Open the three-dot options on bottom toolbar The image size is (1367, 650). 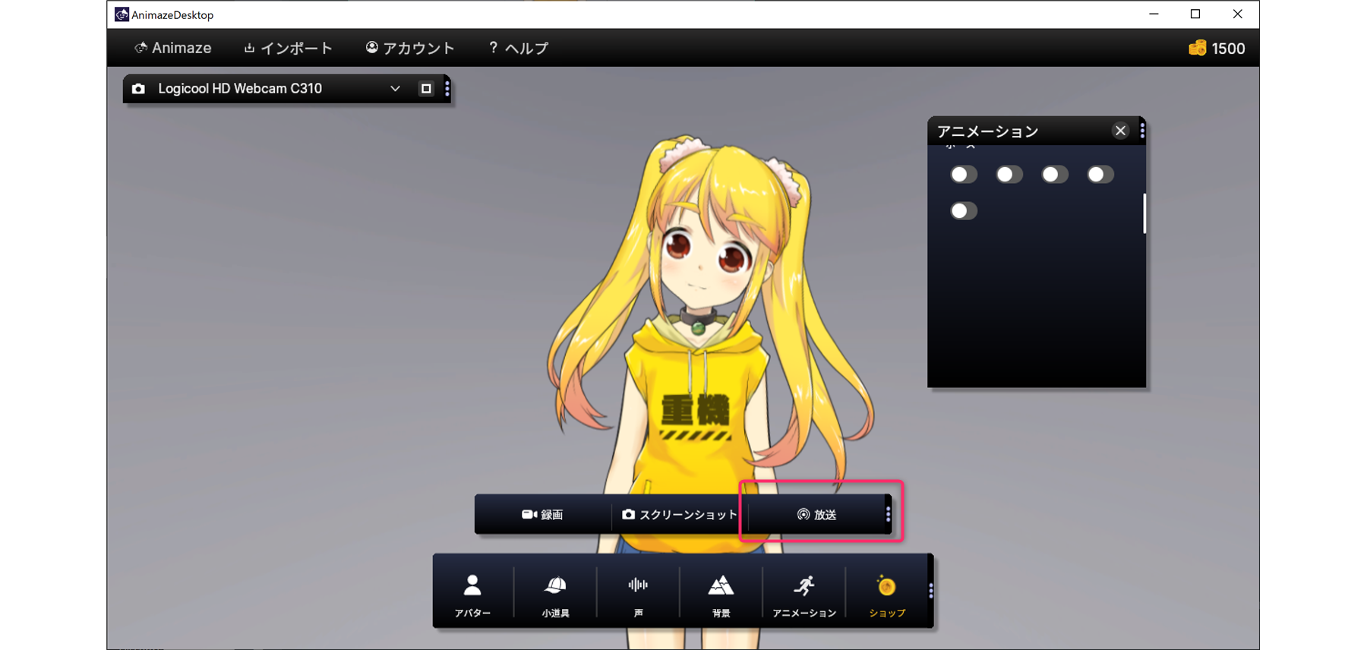[930, 591]
